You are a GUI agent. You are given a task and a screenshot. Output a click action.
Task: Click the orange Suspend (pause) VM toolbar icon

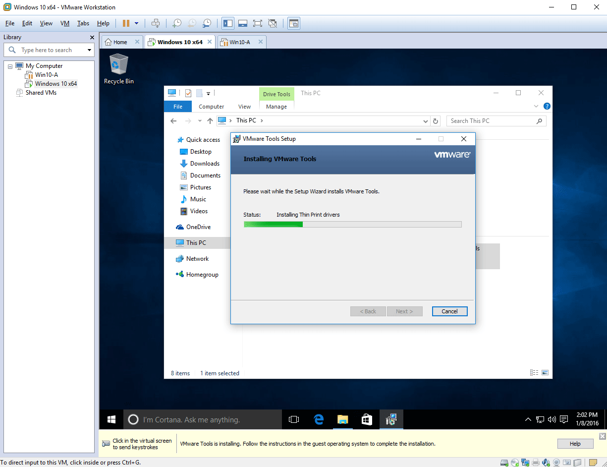click(126, 23)
